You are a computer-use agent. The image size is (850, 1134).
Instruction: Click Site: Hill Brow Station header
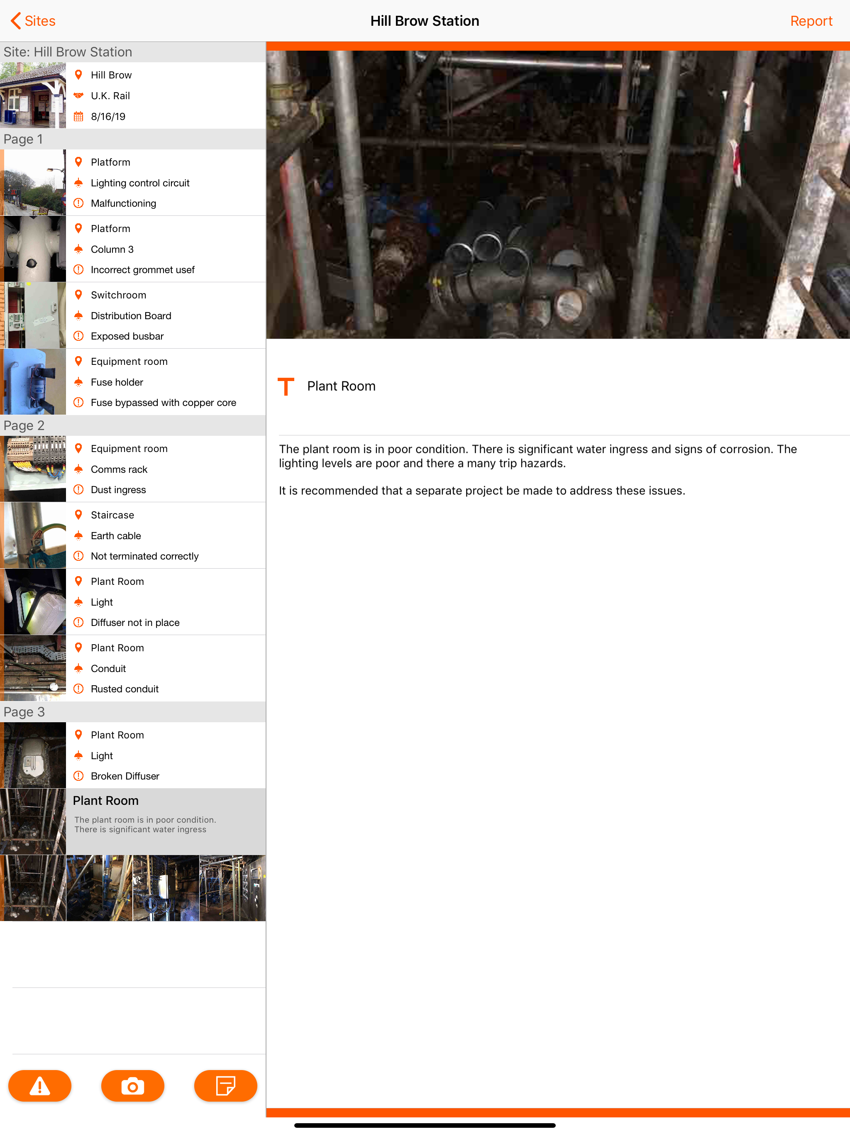point(133,52)
